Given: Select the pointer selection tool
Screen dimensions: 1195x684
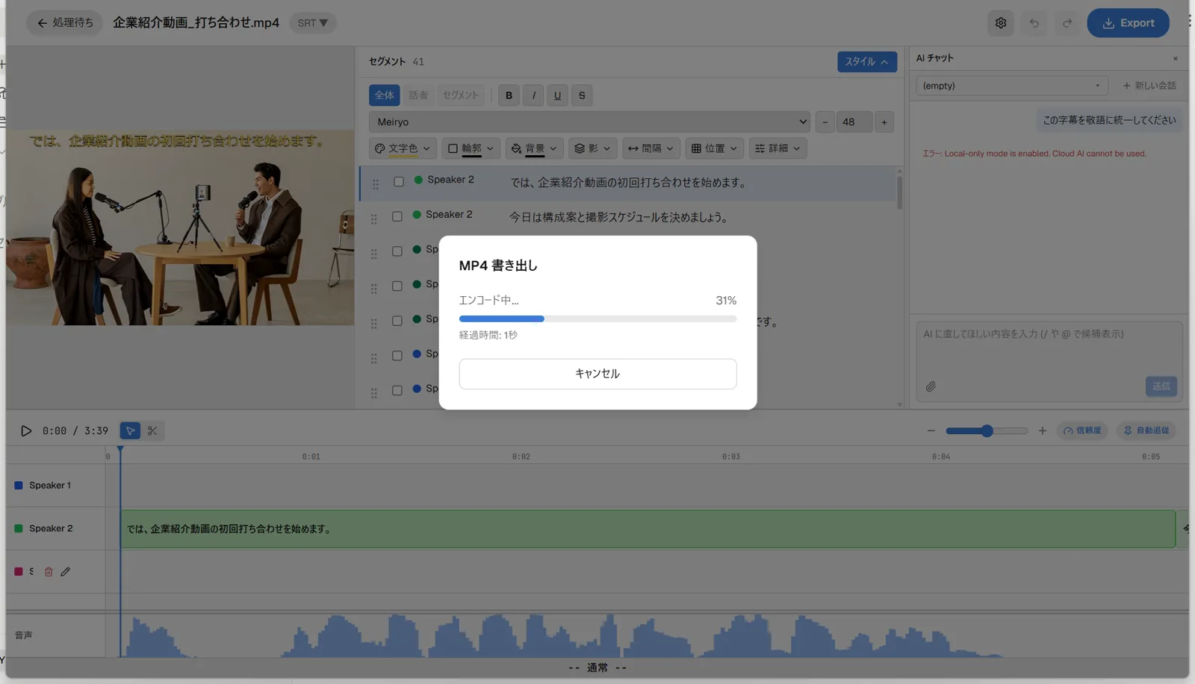Looking at the screenshot, I should click(130, 430).
